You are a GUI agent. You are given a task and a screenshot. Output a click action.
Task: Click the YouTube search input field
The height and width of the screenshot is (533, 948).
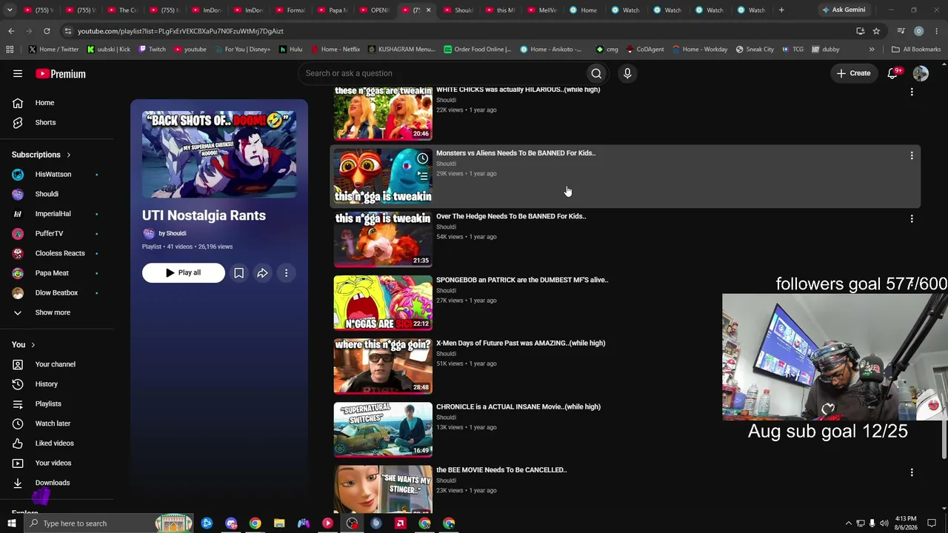[x=442, y=73]
